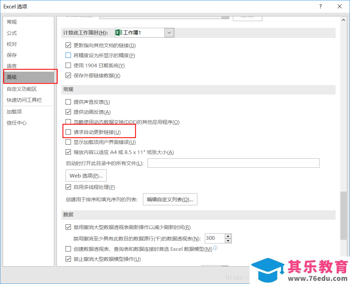Open the 校对 settings page
Viewport: 350px width, 284px height.
click(x=12, y=44)
